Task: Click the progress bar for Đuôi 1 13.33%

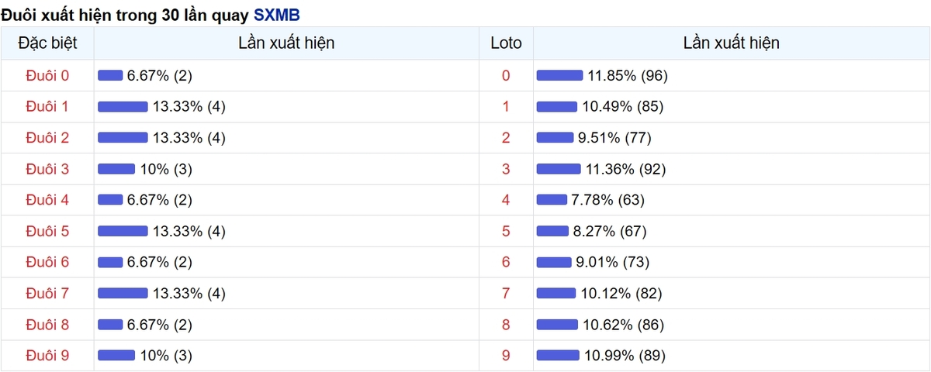Action: pyautogui.click(x=123, y=106)
